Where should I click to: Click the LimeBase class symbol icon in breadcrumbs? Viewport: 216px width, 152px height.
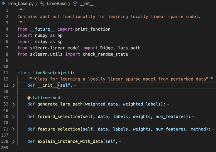pyautogui.click(x=42, y=4)
